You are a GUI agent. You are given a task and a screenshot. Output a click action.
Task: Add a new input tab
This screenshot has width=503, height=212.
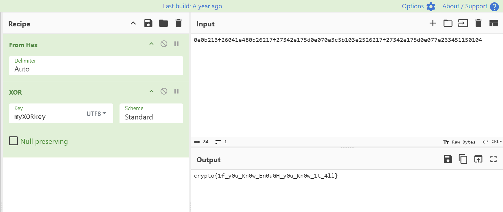coord(433,23)
